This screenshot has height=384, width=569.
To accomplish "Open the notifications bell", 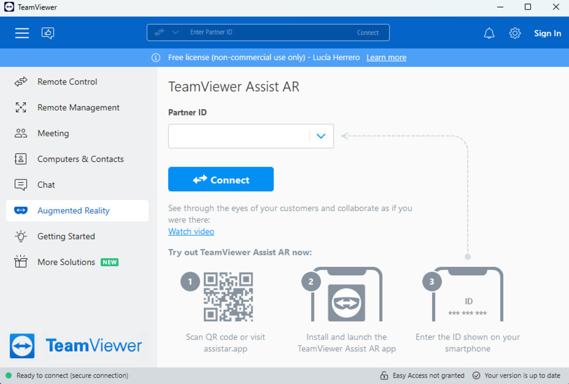I will (489, 33).
